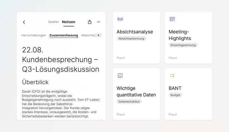Open the Wichtige quantitative Daten card title

136,91
